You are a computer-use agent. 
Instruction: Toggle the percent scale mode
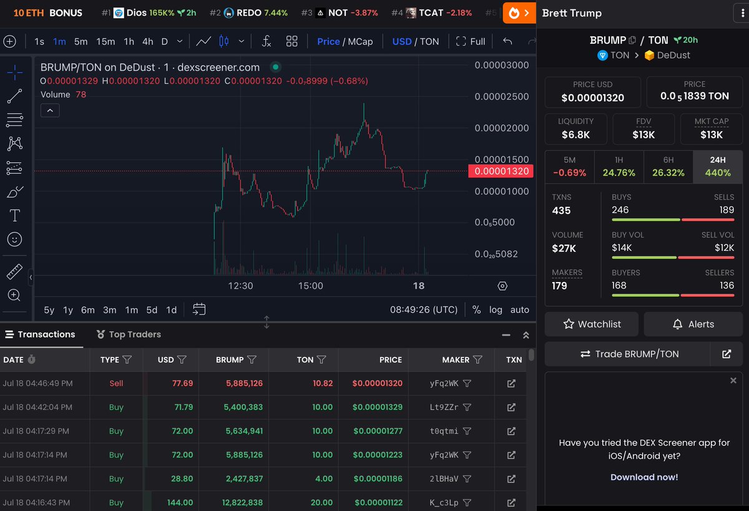(x=476, y=309)
